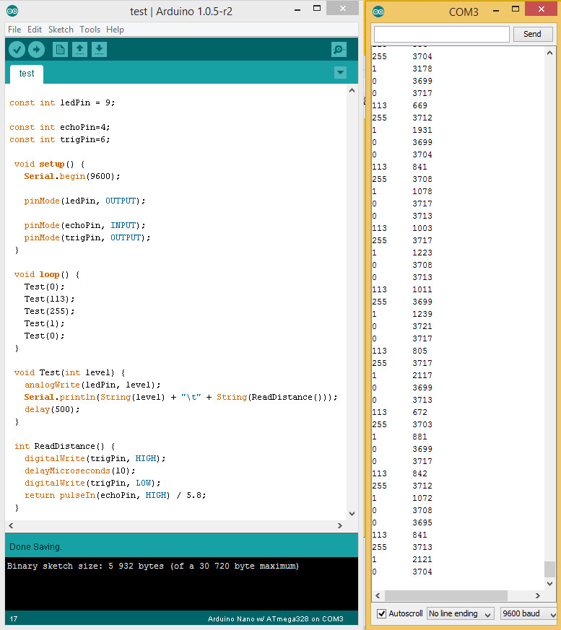Open the File menu

[14, 30]
